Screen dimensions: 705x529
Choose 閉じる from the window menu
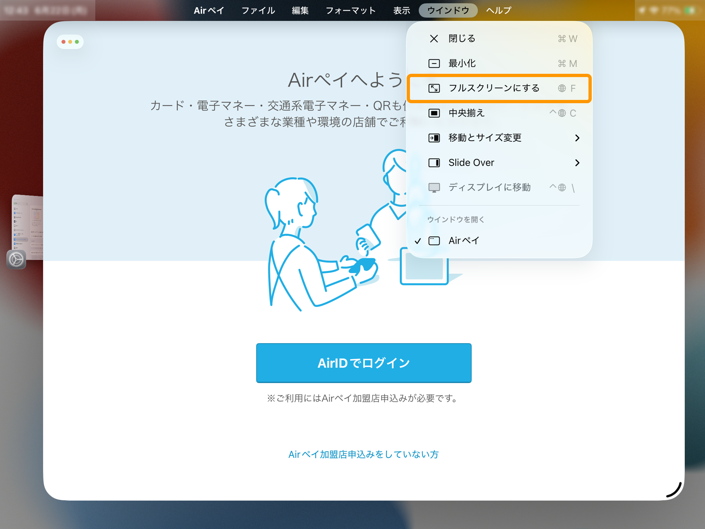[499, 39]
